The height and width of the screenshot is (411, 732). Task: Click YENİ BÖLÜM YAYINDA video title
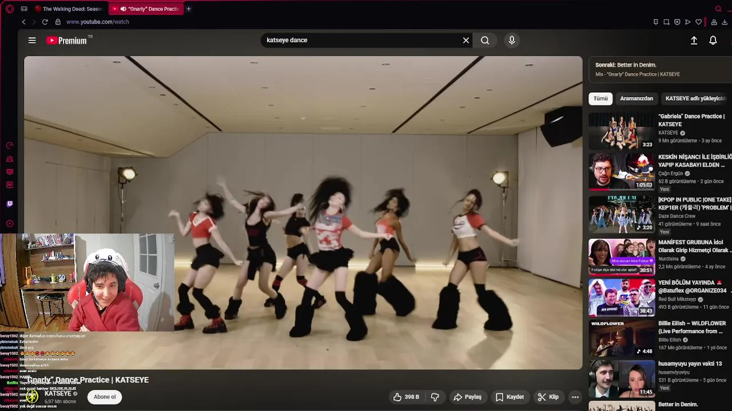click(693, 287)
